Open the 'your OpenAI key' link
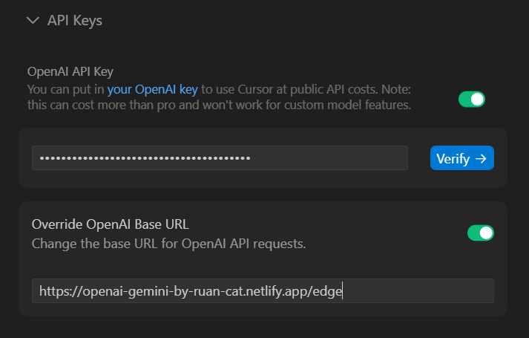 [153, 89]
